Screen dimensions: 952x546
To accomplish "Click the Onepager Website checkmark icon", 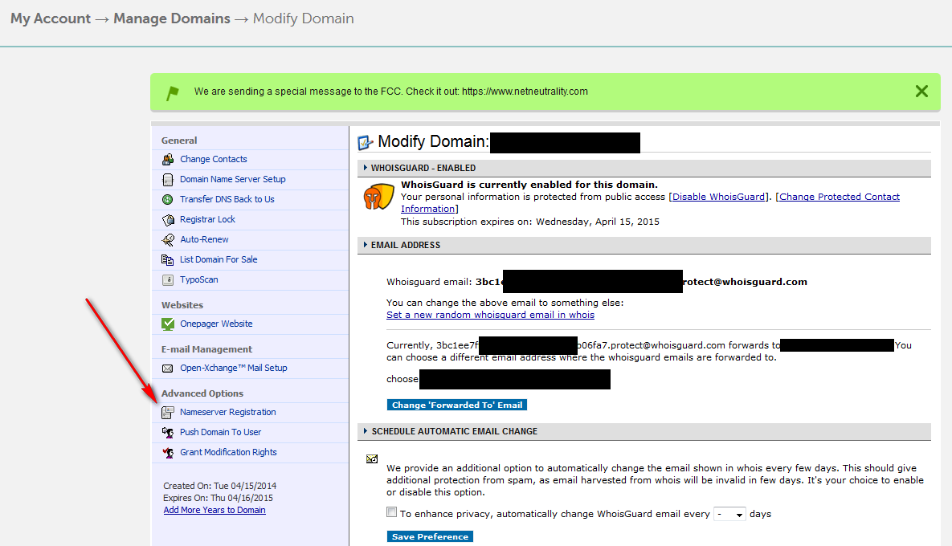I will click(168, 324).
